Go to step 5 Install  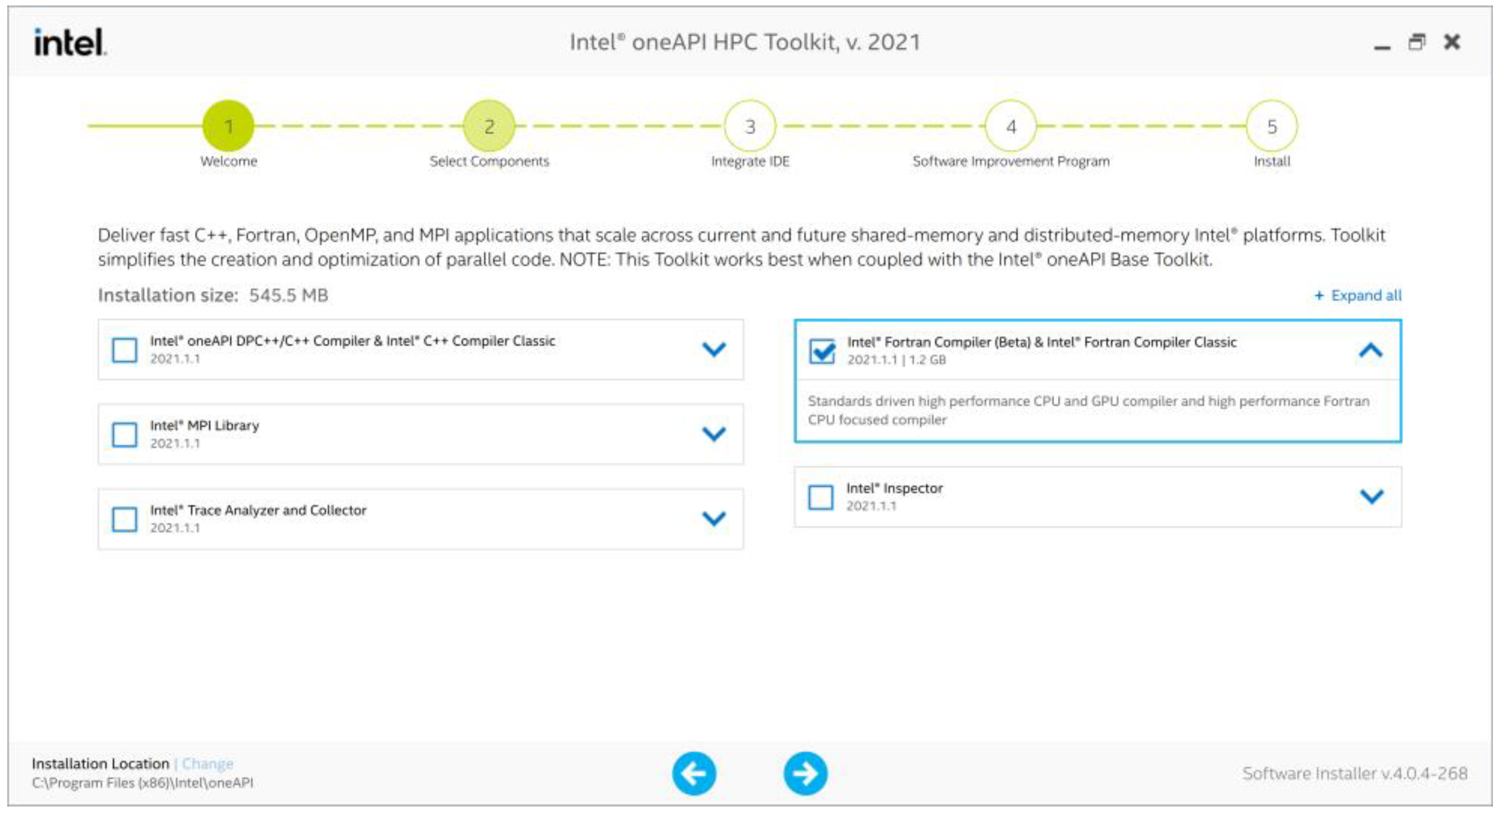coord(1272,126)
